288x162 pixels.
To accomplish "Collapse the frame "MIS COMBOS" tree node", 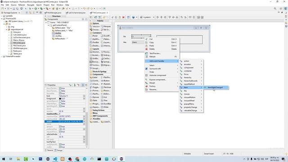I will click(46, 22).
